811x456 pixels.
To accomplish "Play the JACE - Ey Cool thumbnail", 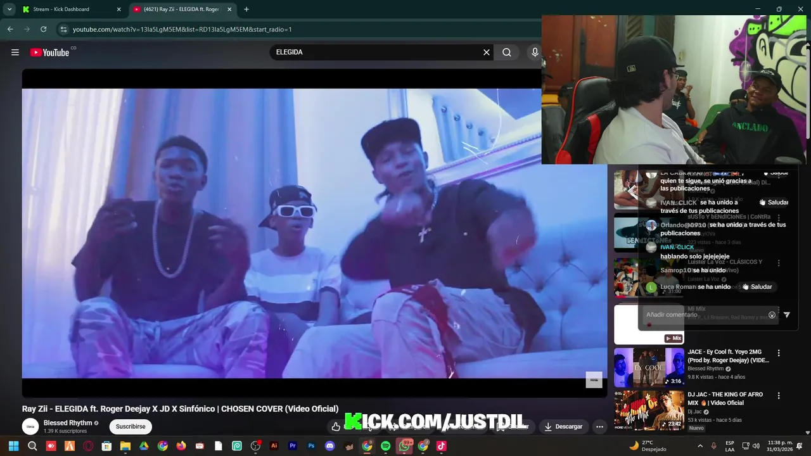I will pyautogui.click(x=649, y=367).
